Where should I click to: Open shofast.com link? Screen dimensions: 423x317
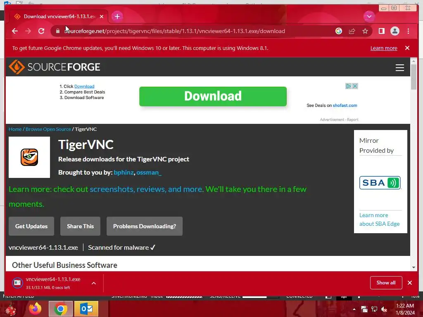click(345, 105)
